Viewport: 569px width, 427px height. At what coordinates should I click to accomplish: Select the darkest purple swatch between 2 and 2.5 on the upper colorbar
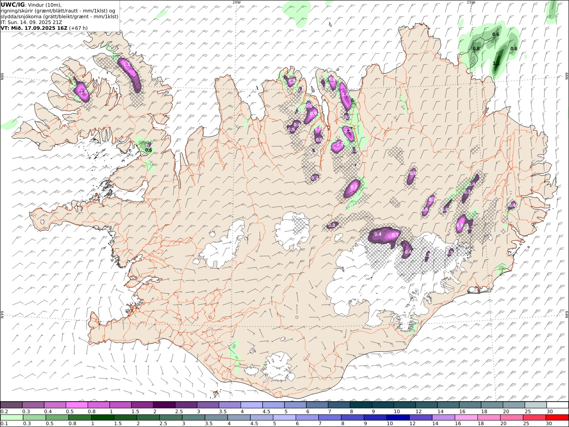[x=164, y=405]
